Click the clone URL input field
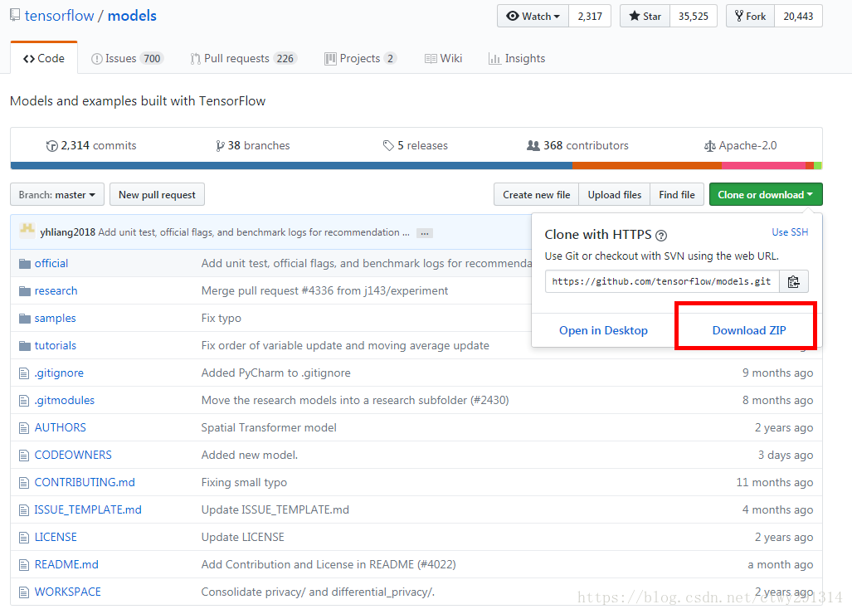Viewport: 852px width, 614px height. tap(662, 281)
